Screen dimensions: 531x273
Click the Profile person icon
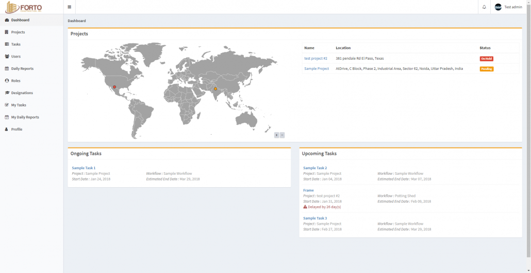(6, 130)
